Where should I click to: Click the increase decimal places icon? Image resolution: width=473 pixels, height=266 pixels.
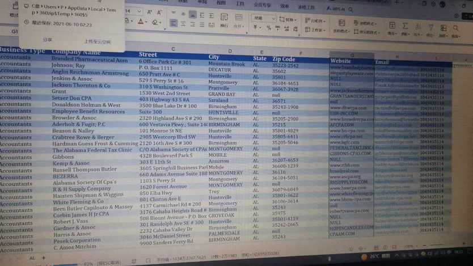[286, 29]
